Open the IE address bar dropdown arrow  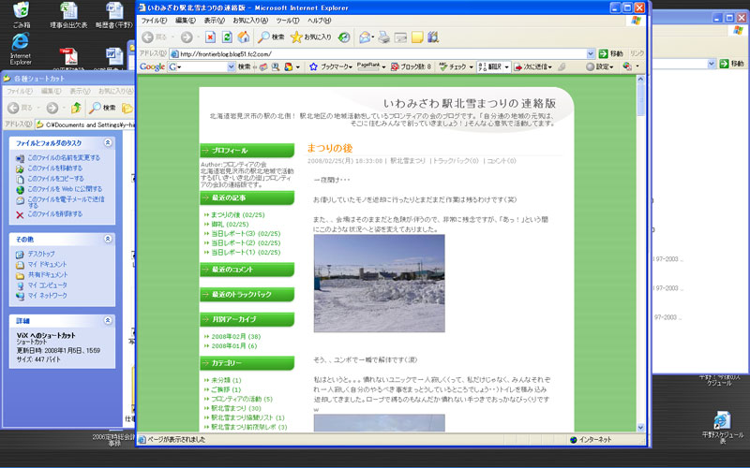(591, 53)
